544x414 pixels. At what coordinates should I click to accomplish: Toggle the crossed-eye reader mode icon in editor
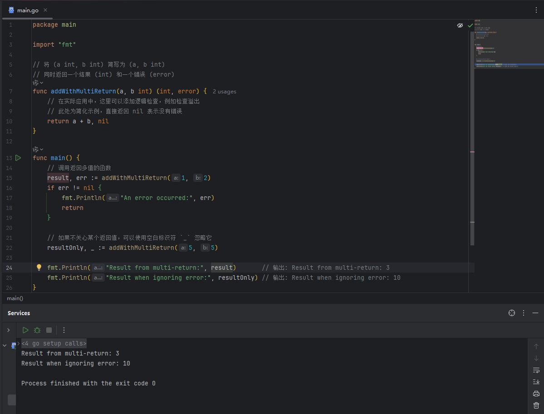point(460,25)
